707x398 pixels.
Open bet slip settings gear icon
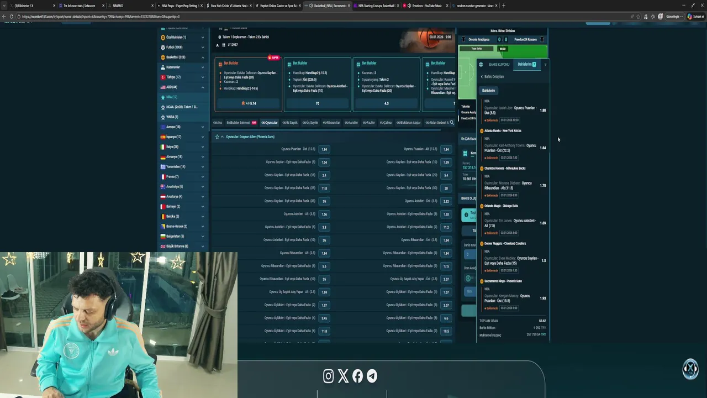(x=481, y=65)
